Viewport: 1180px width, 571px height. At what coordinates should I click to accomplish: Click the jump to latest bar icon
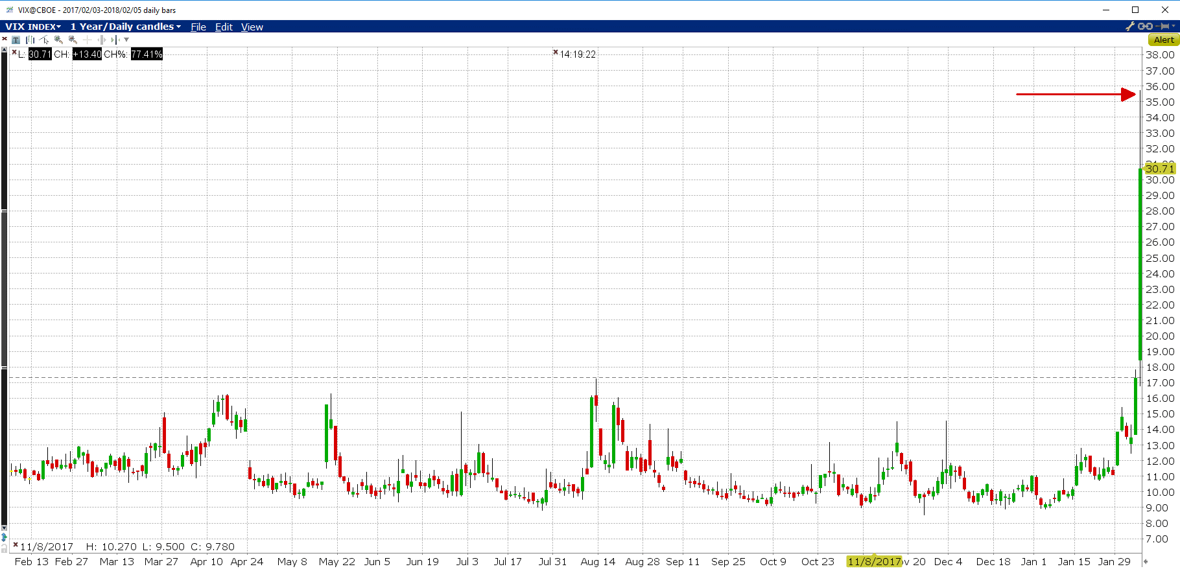(x=115, y=40)
